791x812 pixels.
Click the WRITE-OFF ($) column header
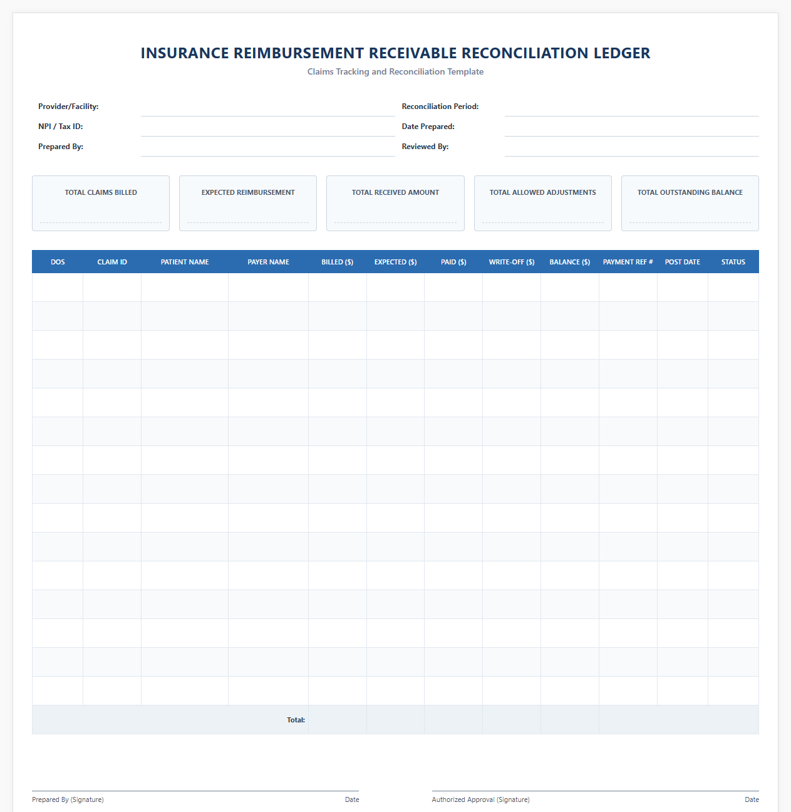point(512,262)
